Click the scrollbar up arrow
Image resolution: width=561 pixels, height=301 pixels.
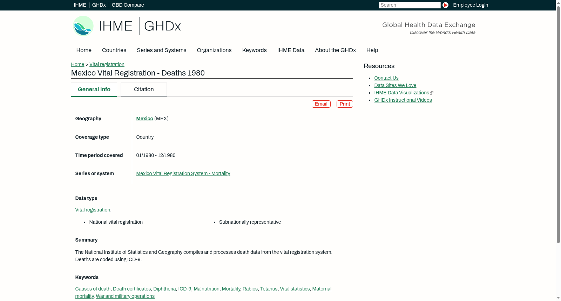pos(558,2)
